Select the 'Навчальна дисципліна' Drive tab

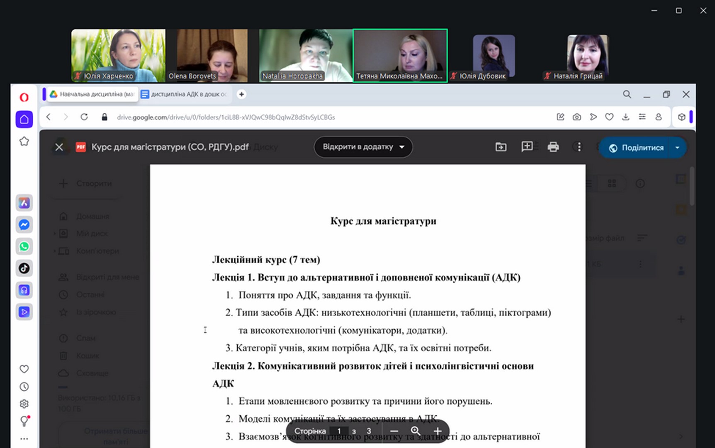tap(92, 95)
